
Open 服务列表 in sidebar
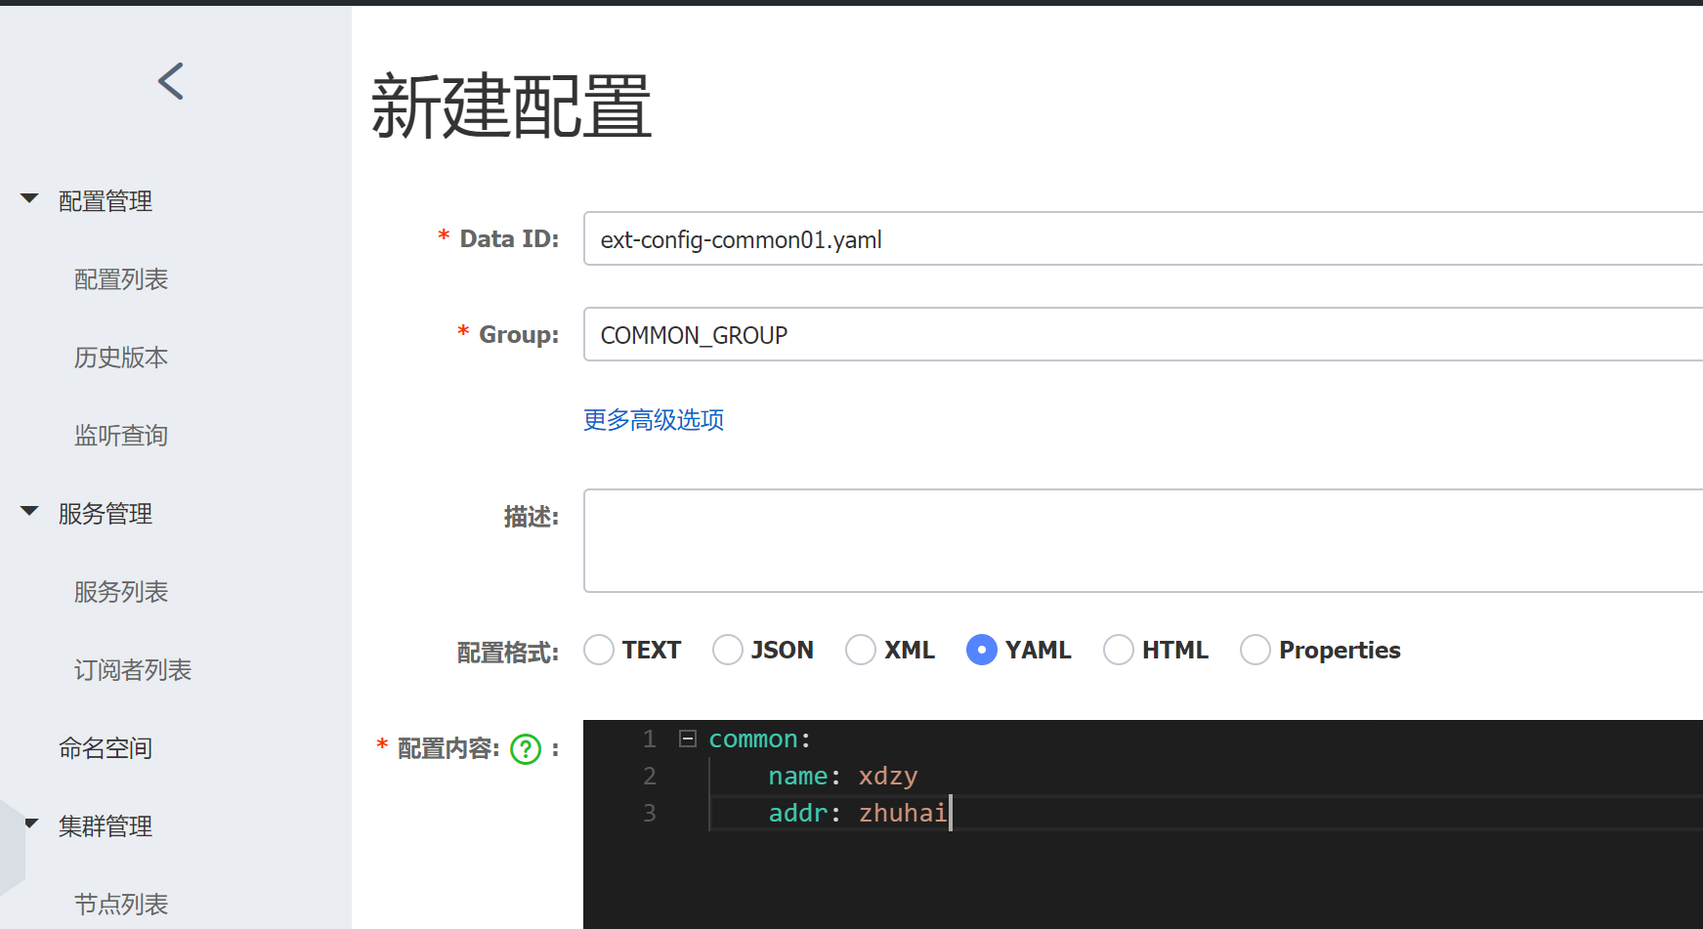pos(121,592)
